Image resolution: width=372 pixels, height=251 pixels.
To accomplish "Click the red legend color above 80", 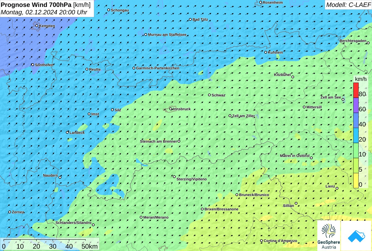I will 356,90.
